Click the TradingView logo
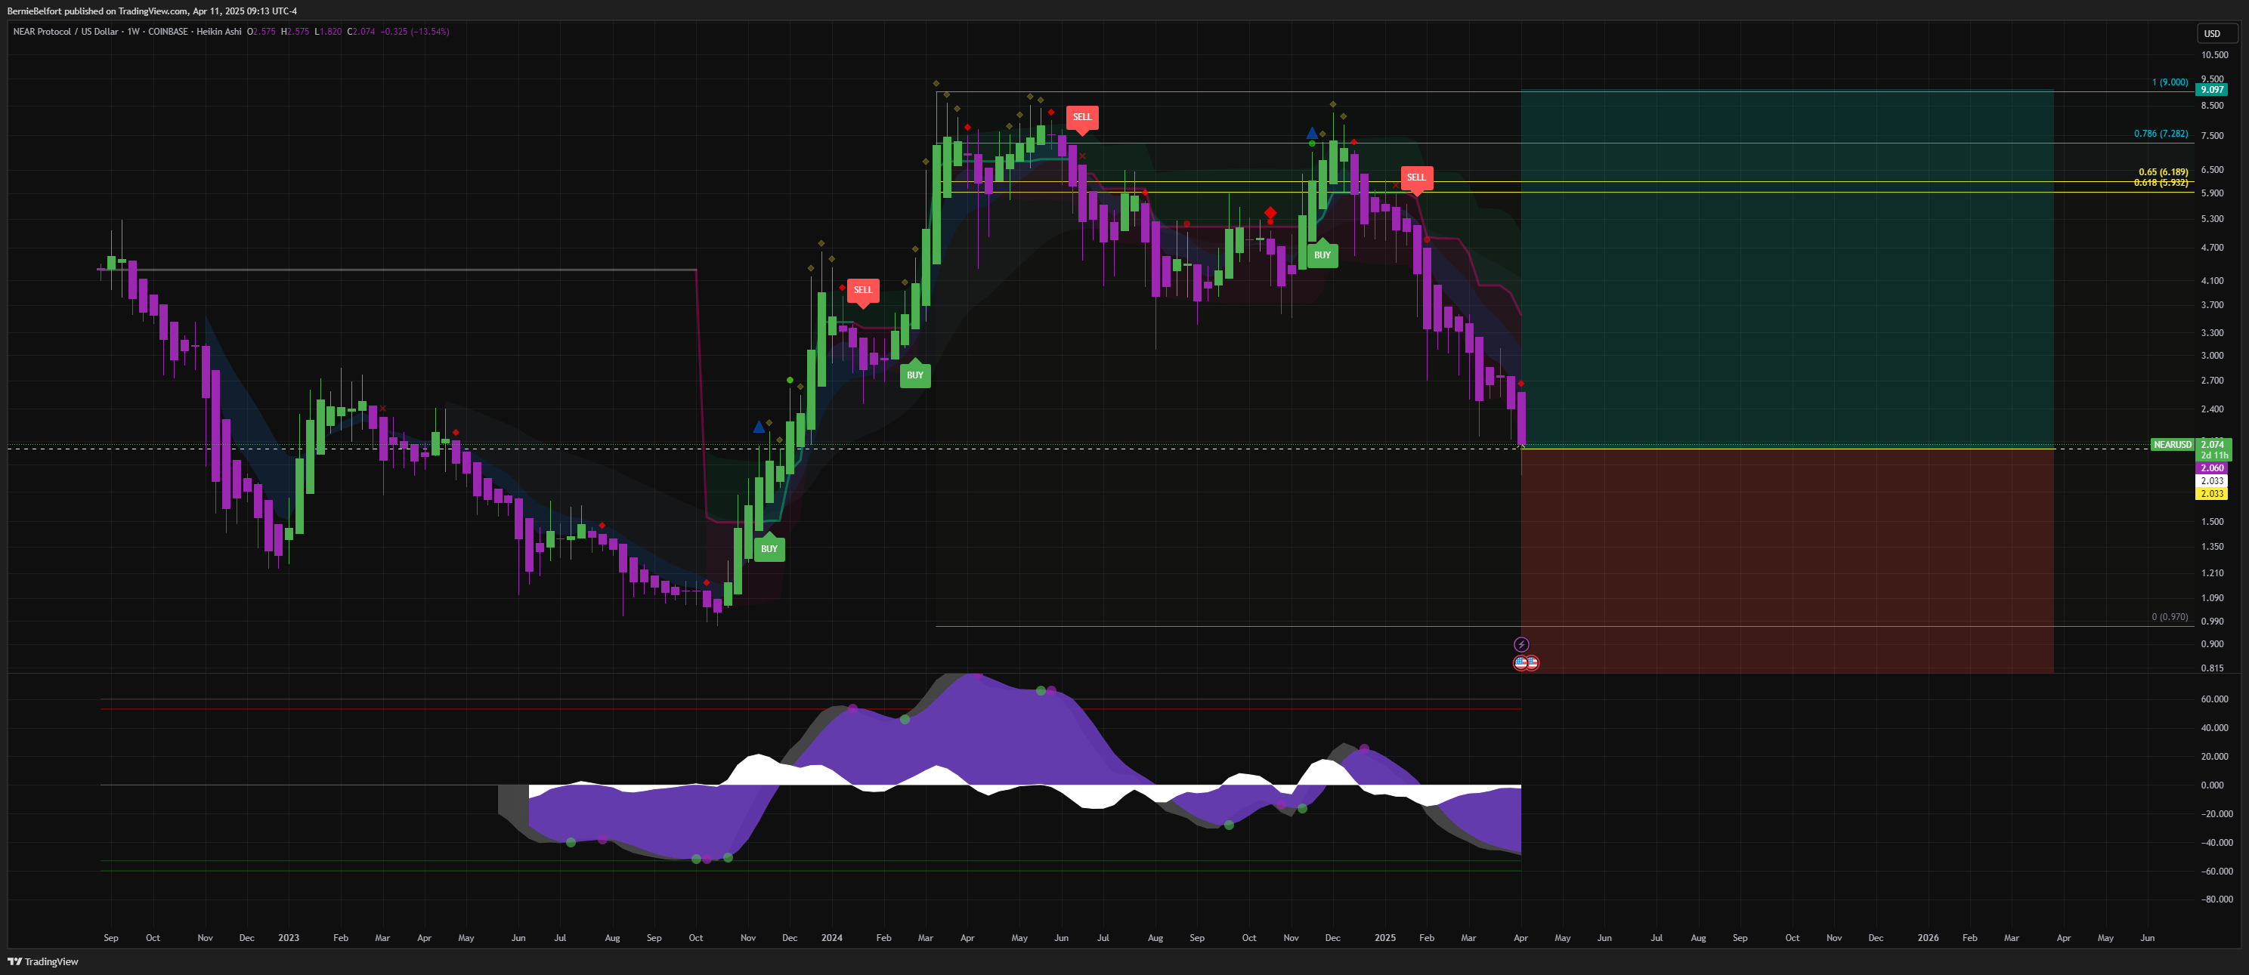This screenshot has height=975, width=2249. pyautogui.click(x=43, y=962)
